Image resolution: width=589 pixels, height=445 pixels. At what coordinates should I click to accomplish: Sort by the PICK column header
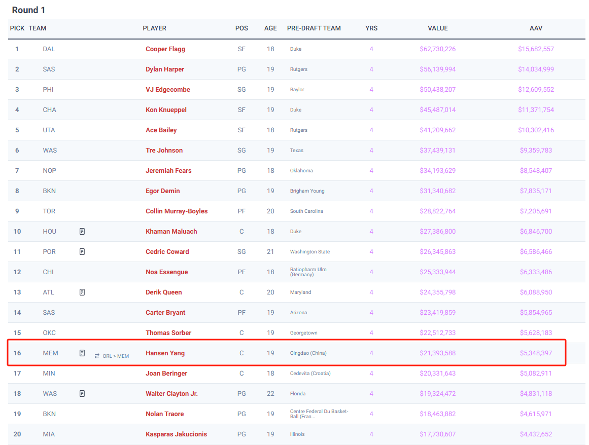[17, 28]
